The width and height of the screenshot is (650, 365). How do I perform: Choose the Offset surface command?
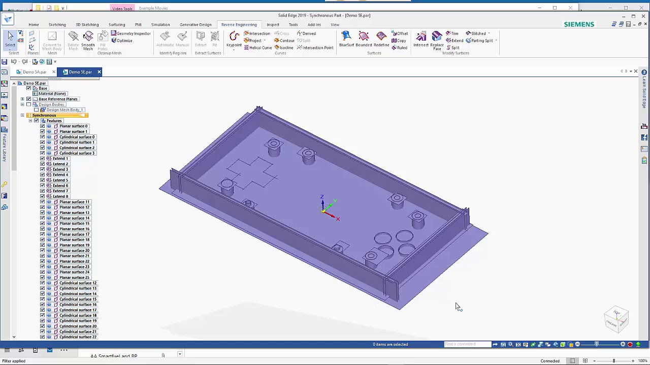click(x=399, y=33)
